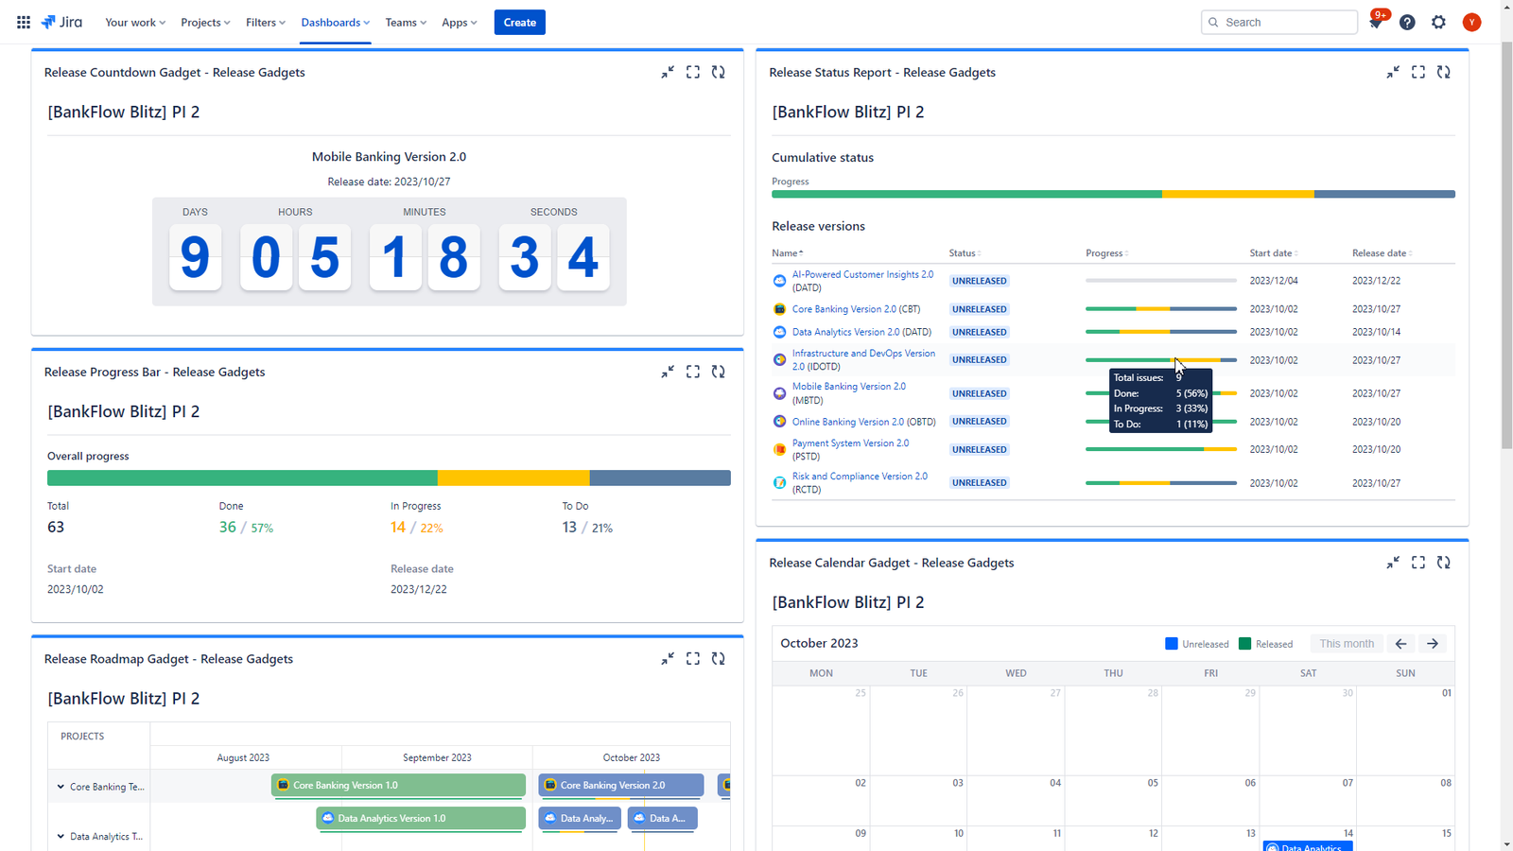Select Core Banking Version 1.0 roadmap bar
The image size is (1513, 851).
(398, 785)
